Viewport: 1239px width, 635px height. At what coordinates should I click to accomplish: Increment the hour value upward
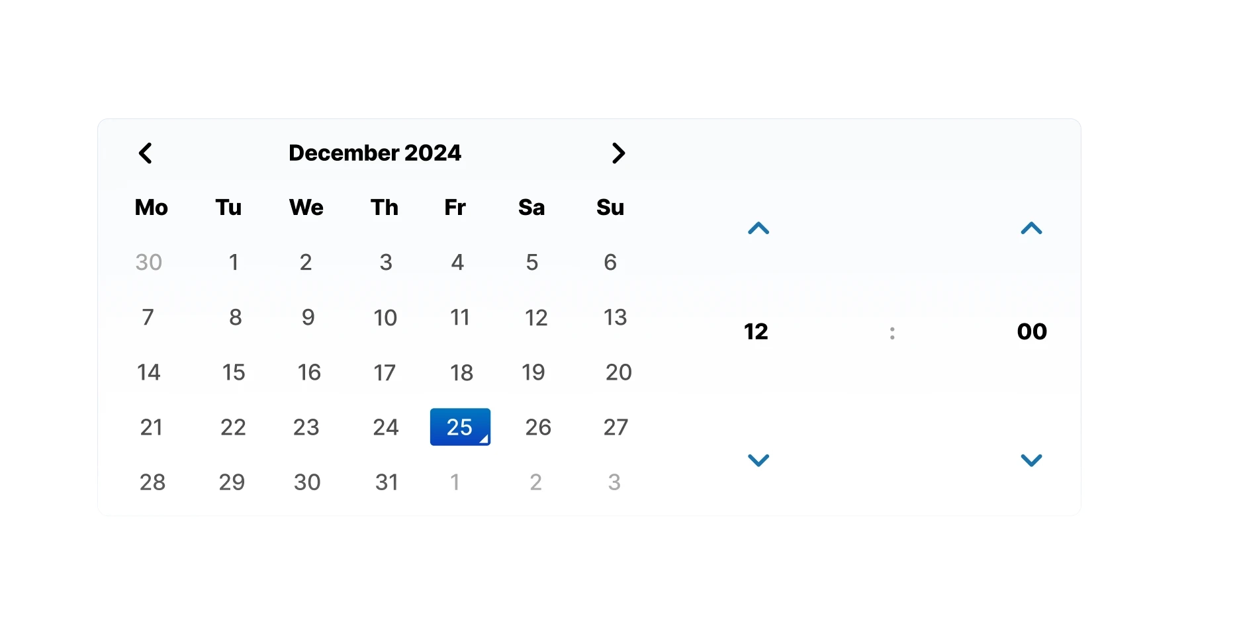(758, 229)
